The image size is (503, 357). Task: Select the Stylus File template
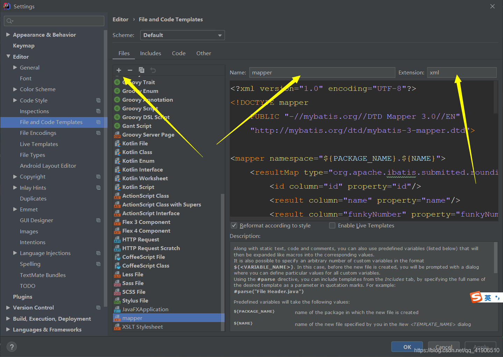[x=135, y=300]
